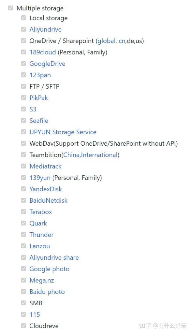The height and width of the screenshot is (334, 191).
Task: Follow the 123pan link
Action: pos(40,75)
